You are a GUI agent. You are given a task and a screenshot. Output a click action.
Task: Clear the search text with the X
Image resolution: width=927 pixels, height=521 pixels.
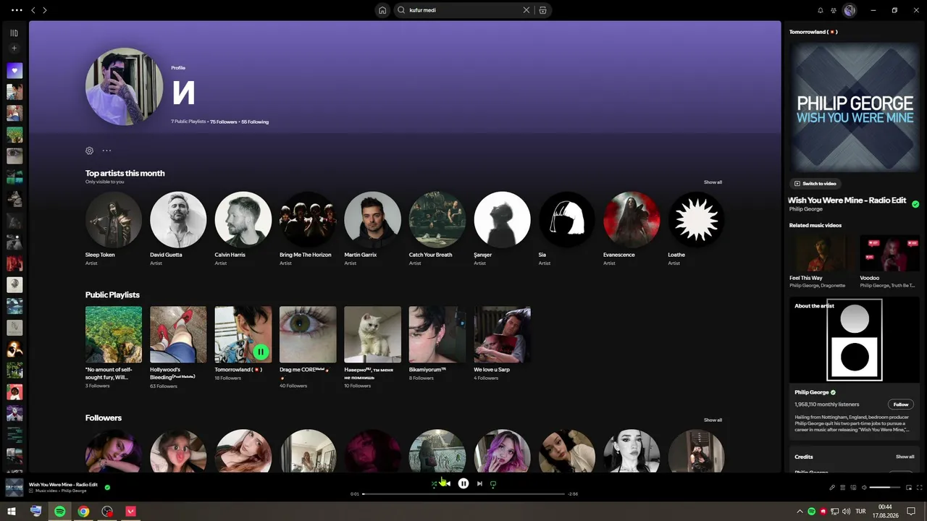[x=527, y=10]
